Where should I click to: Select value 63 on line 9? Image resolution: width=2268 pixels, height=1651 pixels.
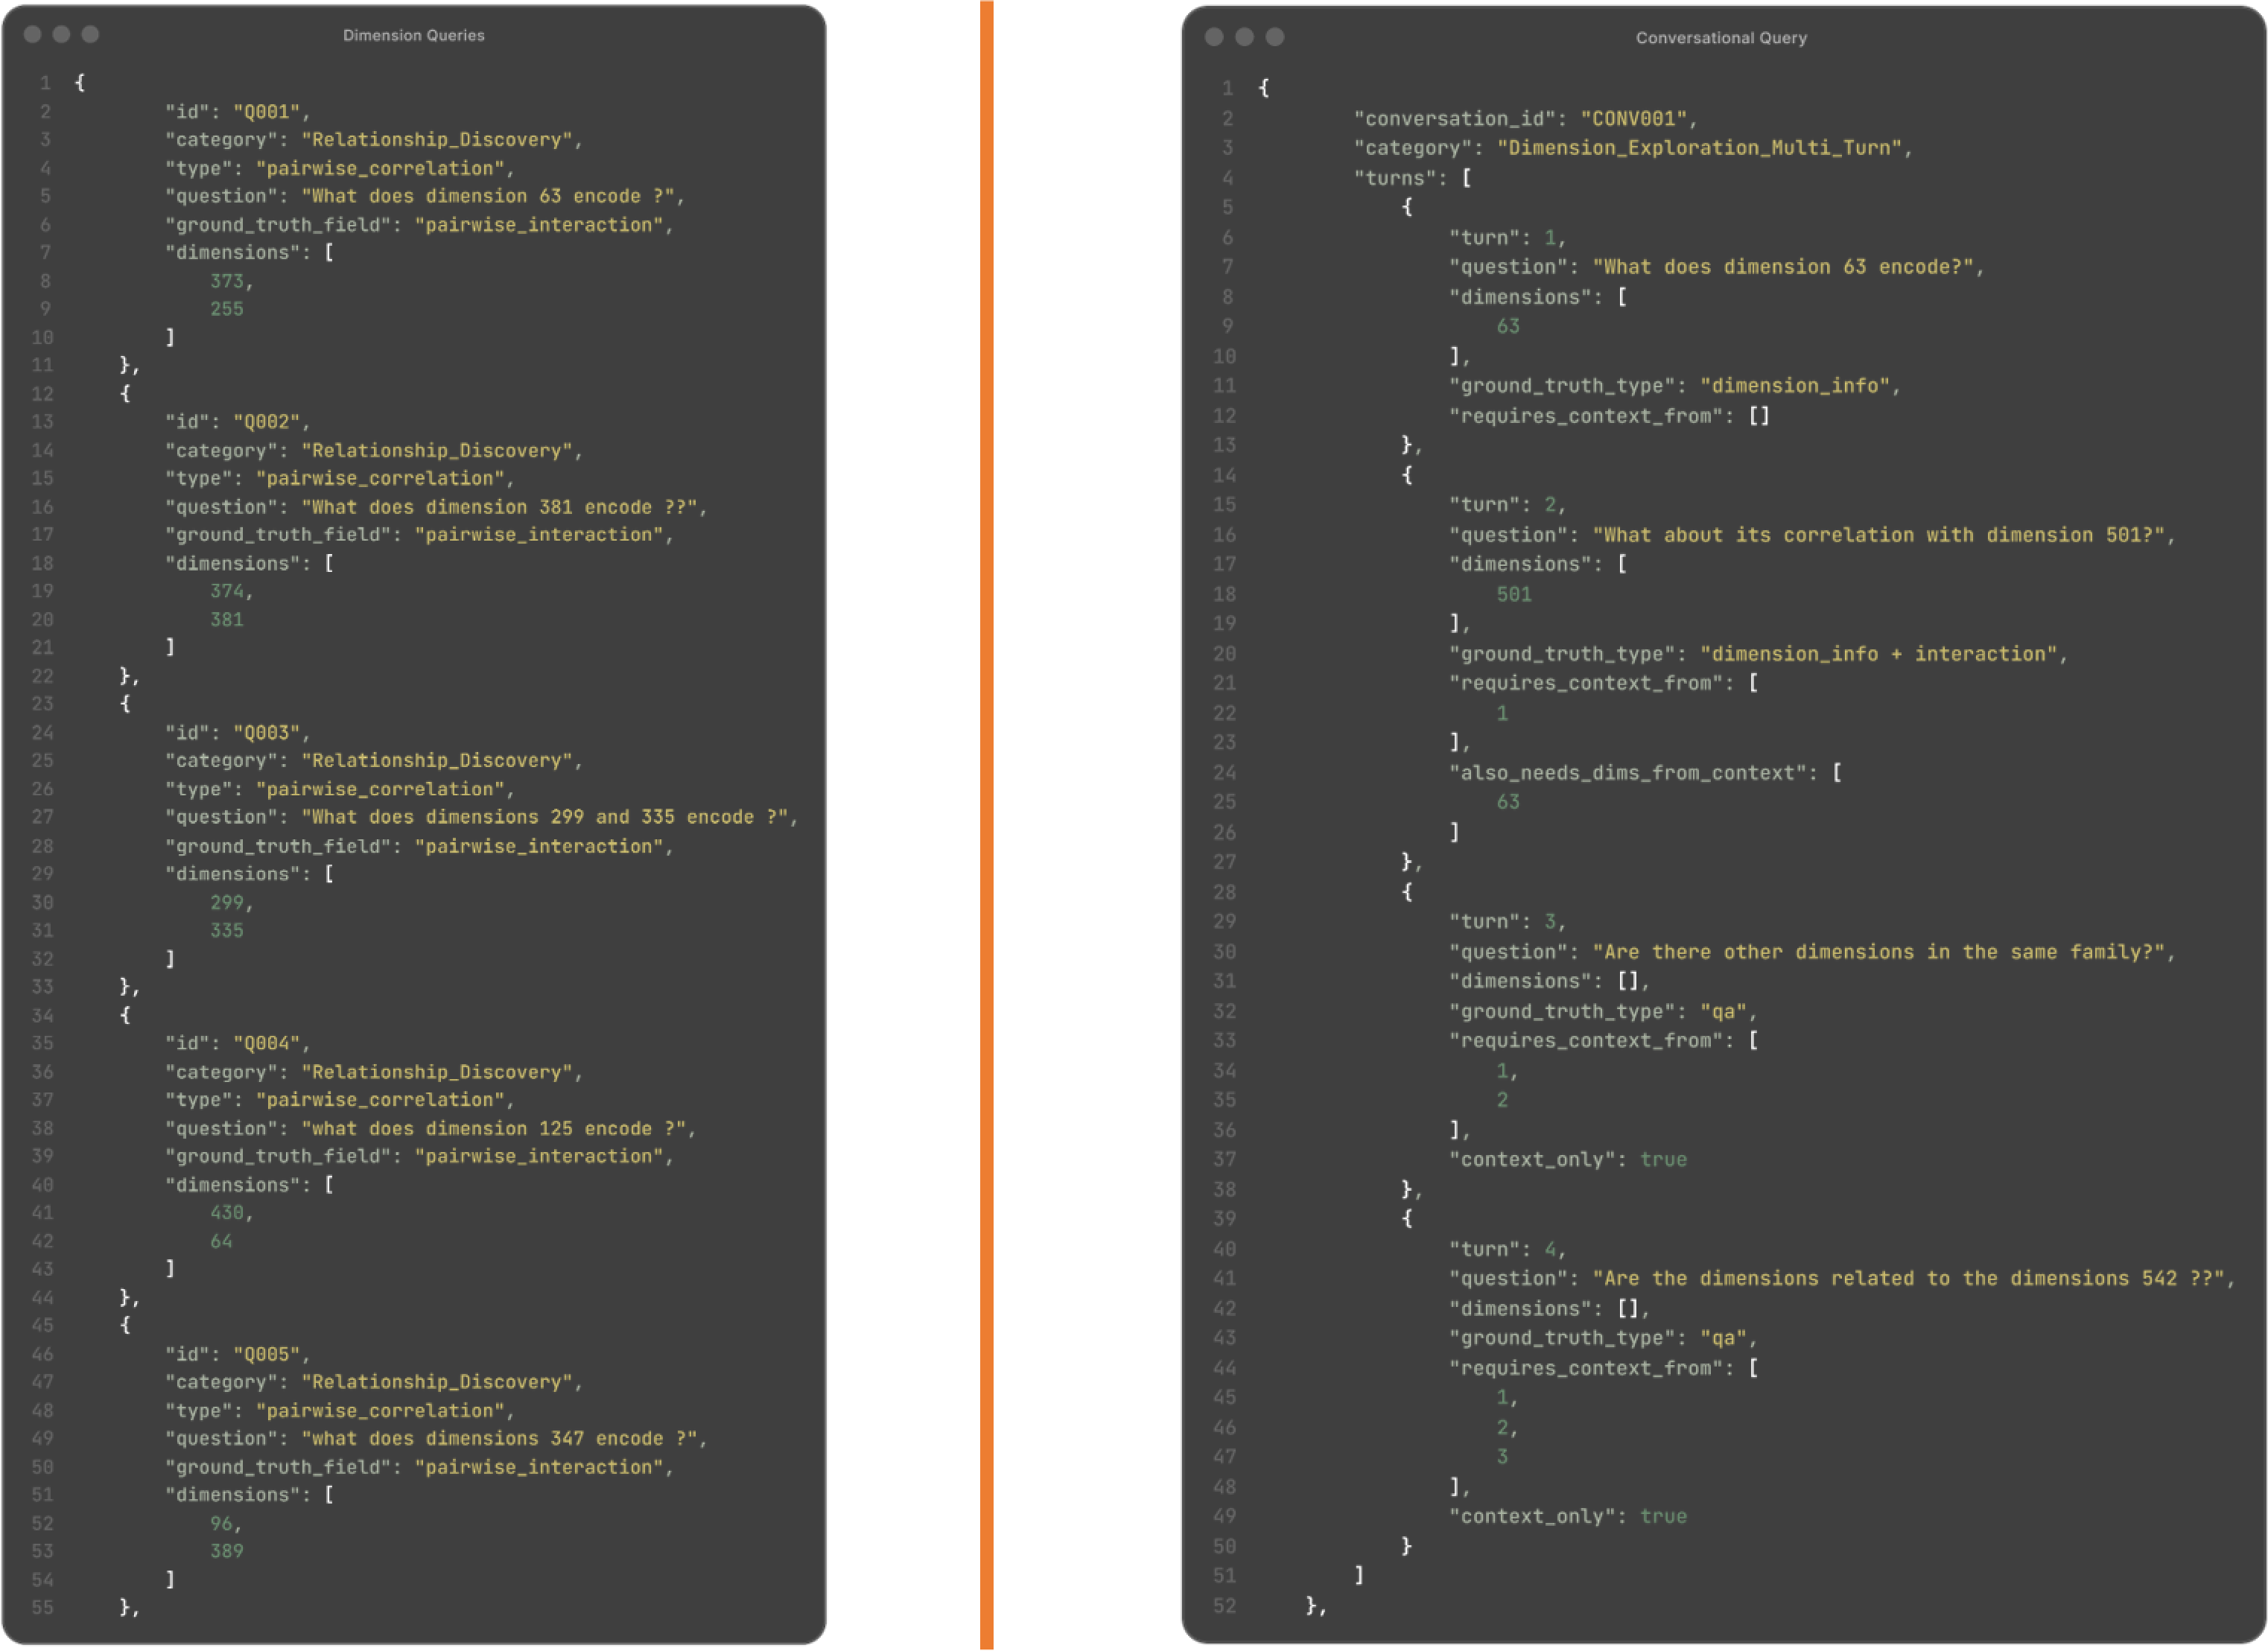coord(1508,326)
